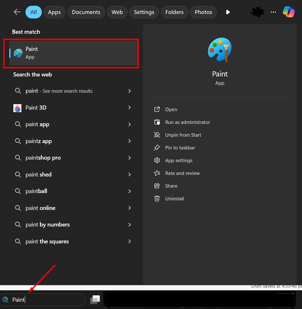Launch Copilot from the colorful icon

(x=289, y=12)
